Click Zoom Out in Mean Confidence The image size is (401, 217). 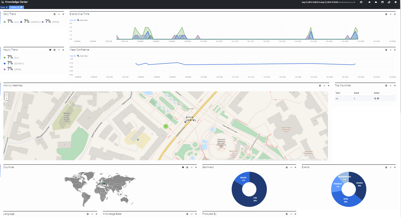(x=82, y=56)
